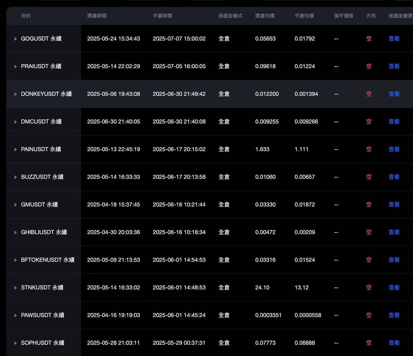Expand the DONKEYUSDT 永續 row
The height and width of the screenshot is (356, 413).
(x=15, y=94)
